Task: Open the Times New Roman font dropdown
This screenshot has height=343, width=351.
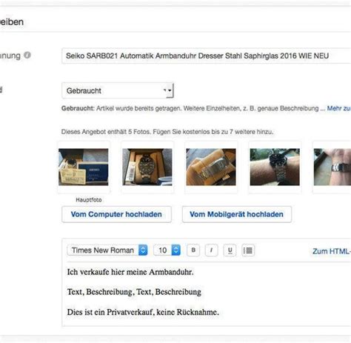Action: tap(107, 250)
